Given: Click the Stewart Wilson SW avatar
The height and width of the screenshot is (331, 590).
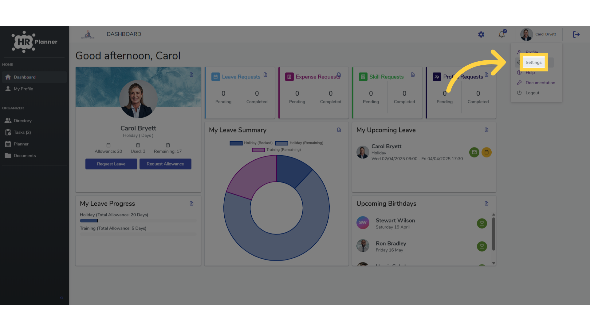Looking at the screenshot, I should 363,223.
